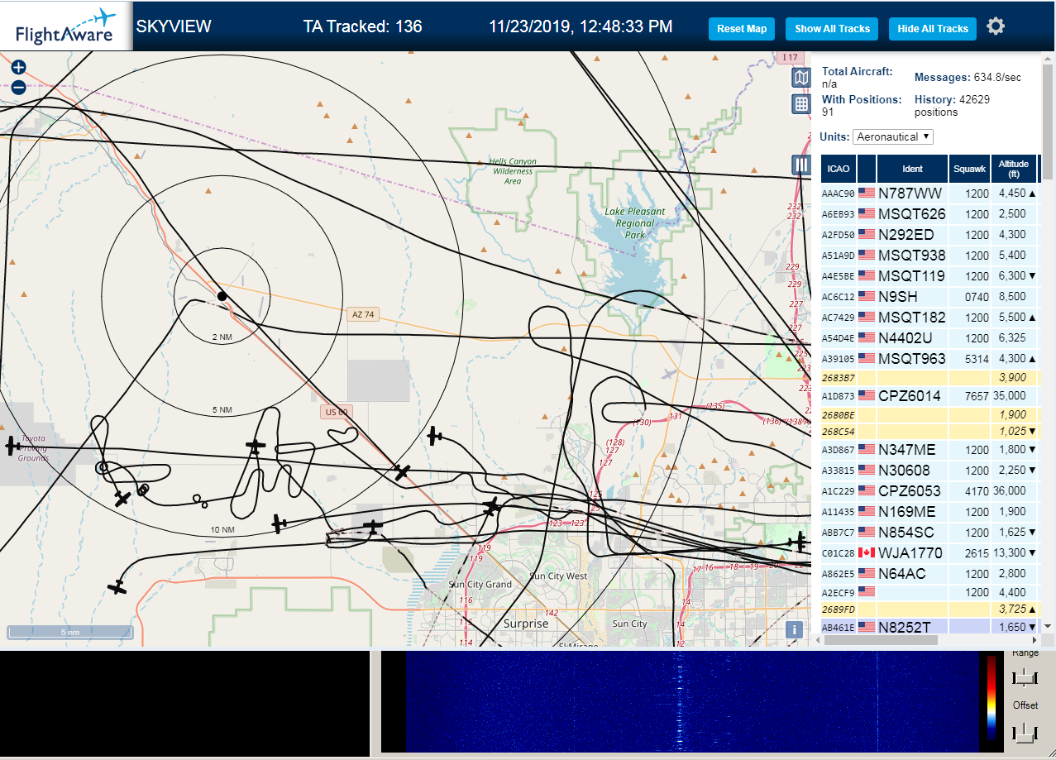This screenshot has height=760, width=1056.
Task: Select the N347ME aircraft row
Action: (x=929, y=449)
